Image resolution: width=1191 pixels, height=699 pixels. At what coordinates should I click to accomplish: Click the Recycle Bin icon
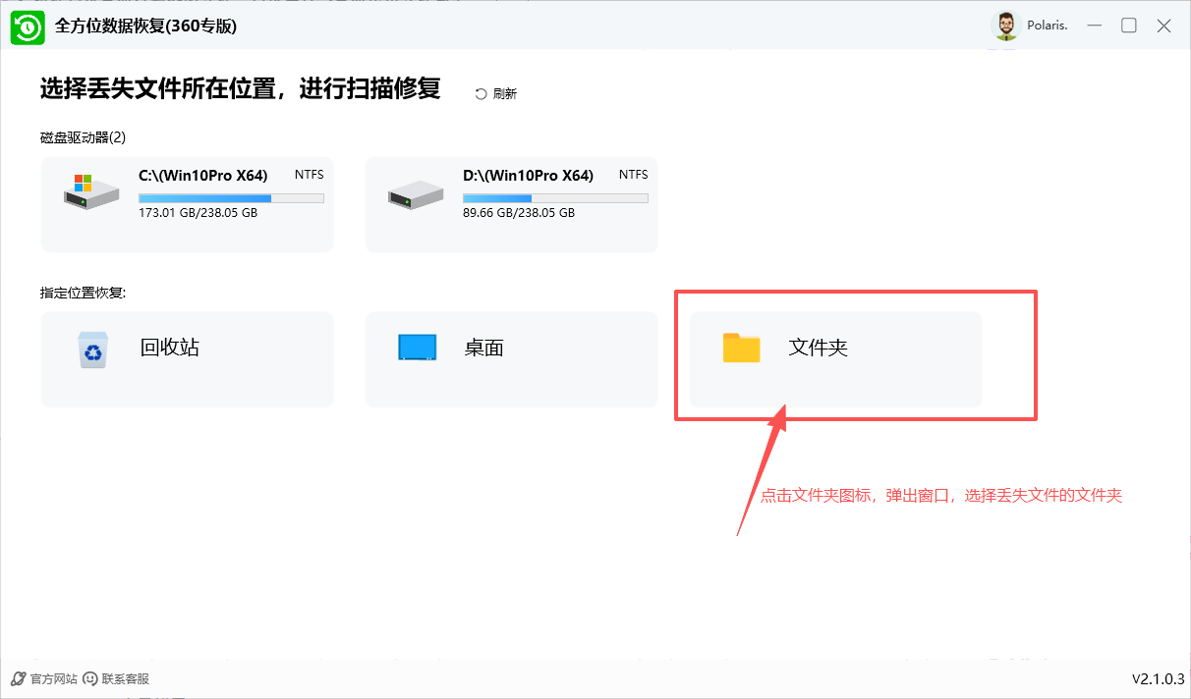pos(92,349)
